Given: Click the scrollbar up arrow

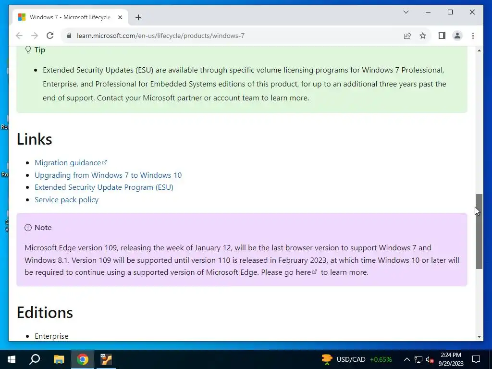Looking at the screenshot, I should coord(479,50).
